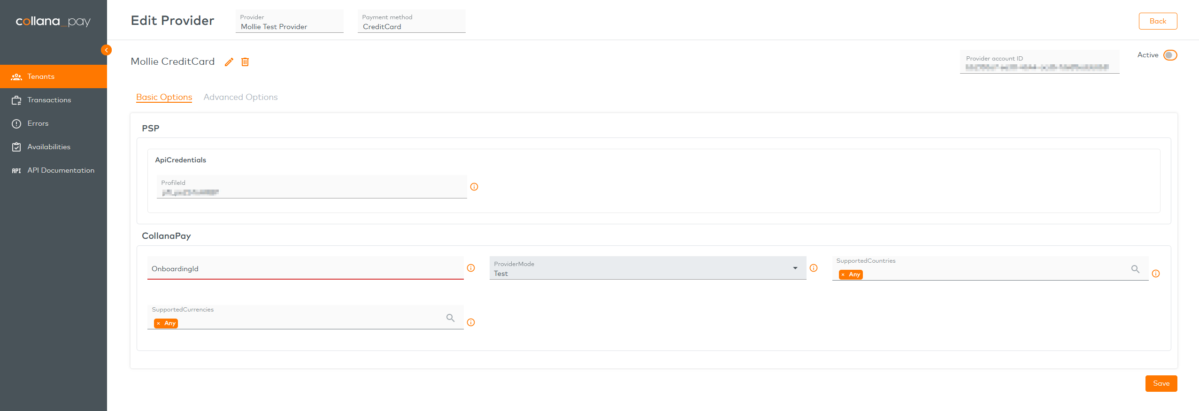Switch to the Basic Options tab

164,97
